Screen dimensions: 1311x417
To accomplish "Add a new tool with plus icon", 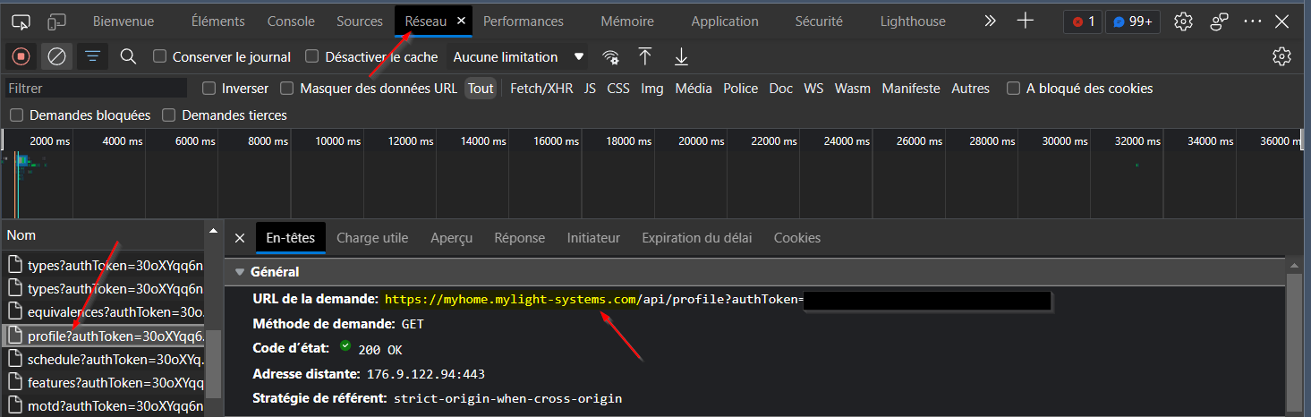I will click(1026, 21).
